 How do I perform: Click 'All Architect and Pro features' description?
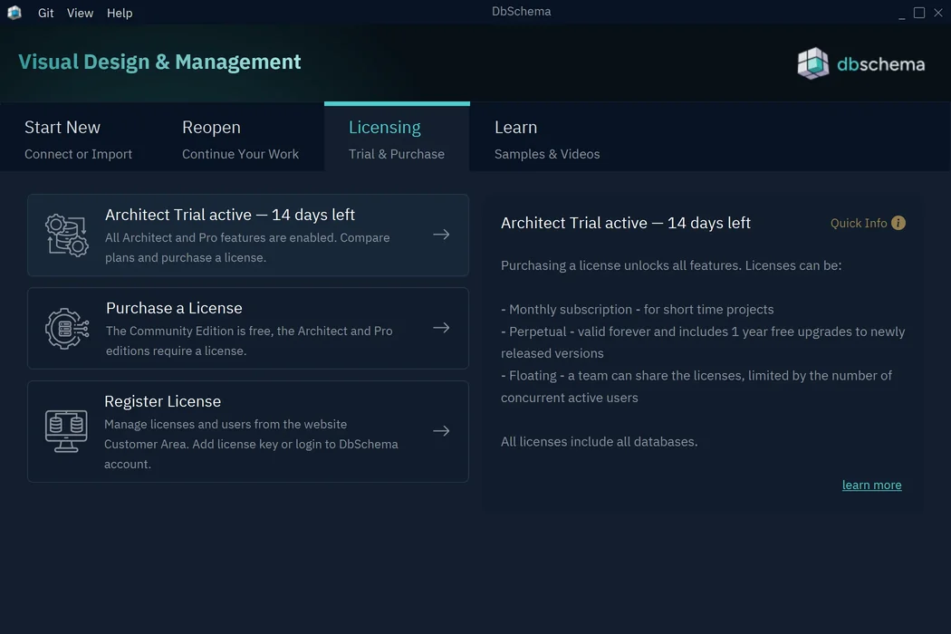coord(247,247)
